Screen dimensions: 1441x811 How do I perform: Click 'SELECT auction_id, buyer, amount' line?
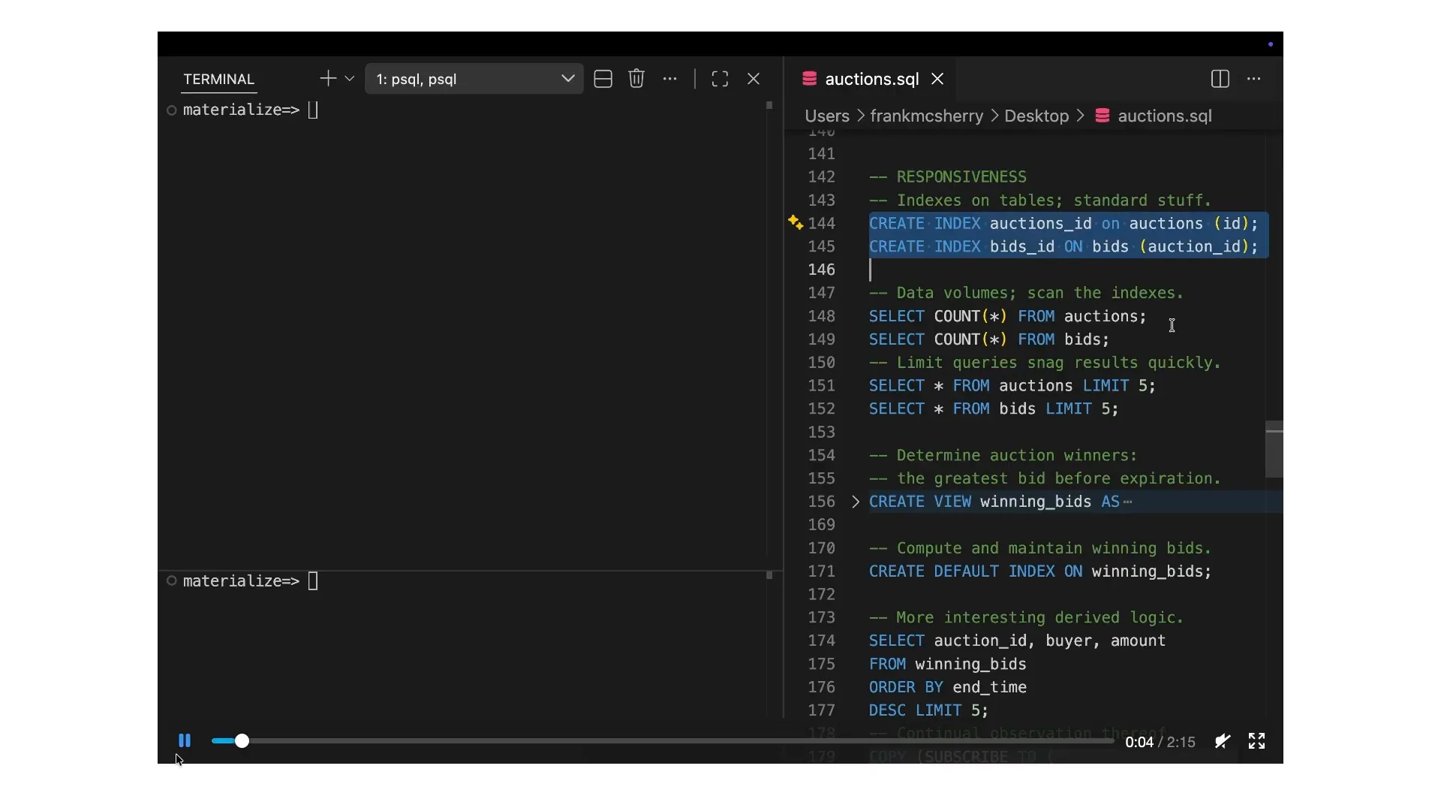pyautogui.click(x=1017, y=641)
